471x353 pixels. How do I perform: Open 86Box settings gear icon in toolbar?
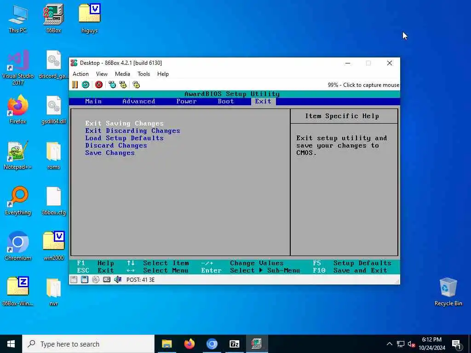136,85
